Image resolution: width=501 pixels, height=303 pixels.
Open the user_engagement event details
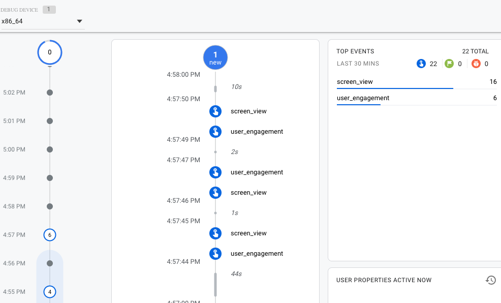point(257,132)
